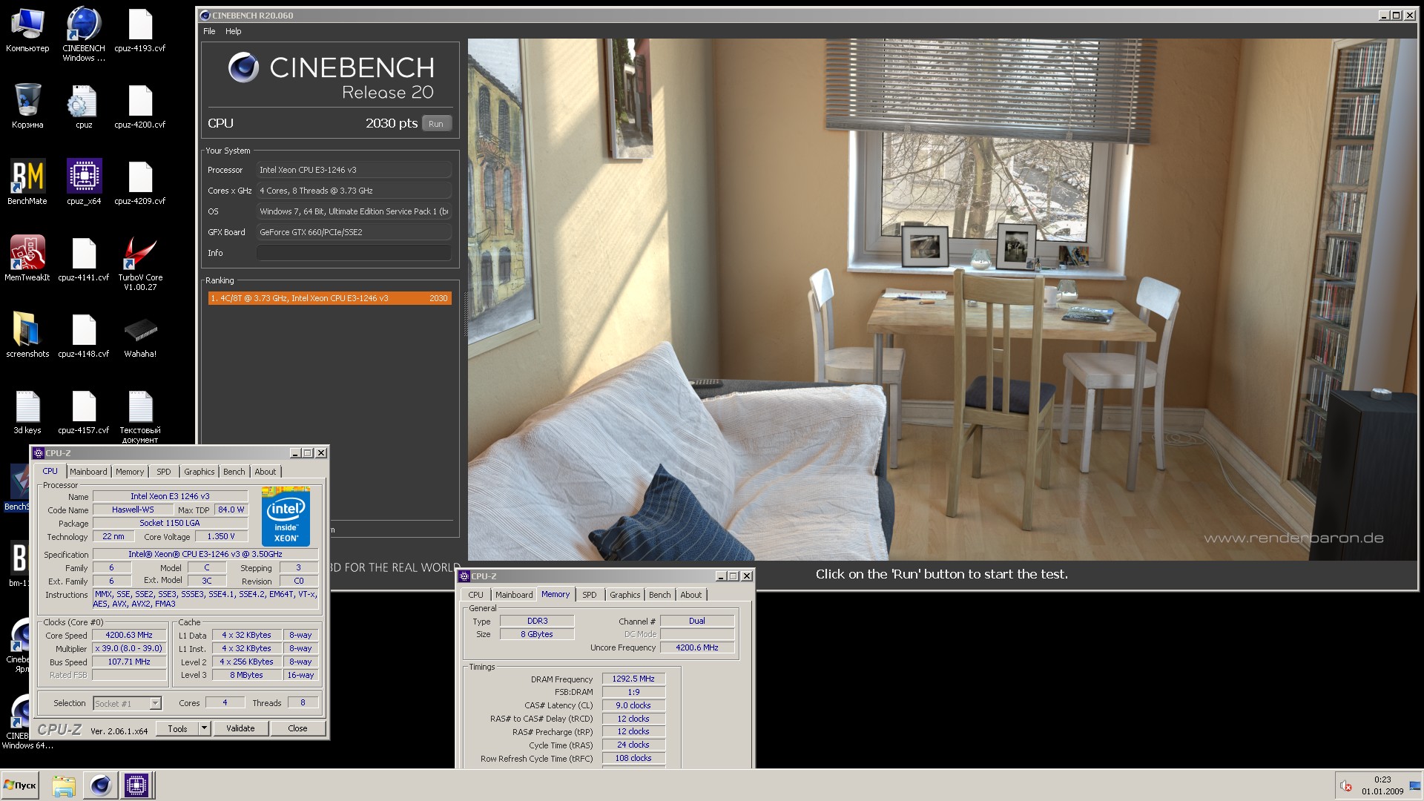The width and height of the screenshot is (1424, 801).
Task: Select the cpuz-4148.cvf file icon
Action: tap(84, 335)
